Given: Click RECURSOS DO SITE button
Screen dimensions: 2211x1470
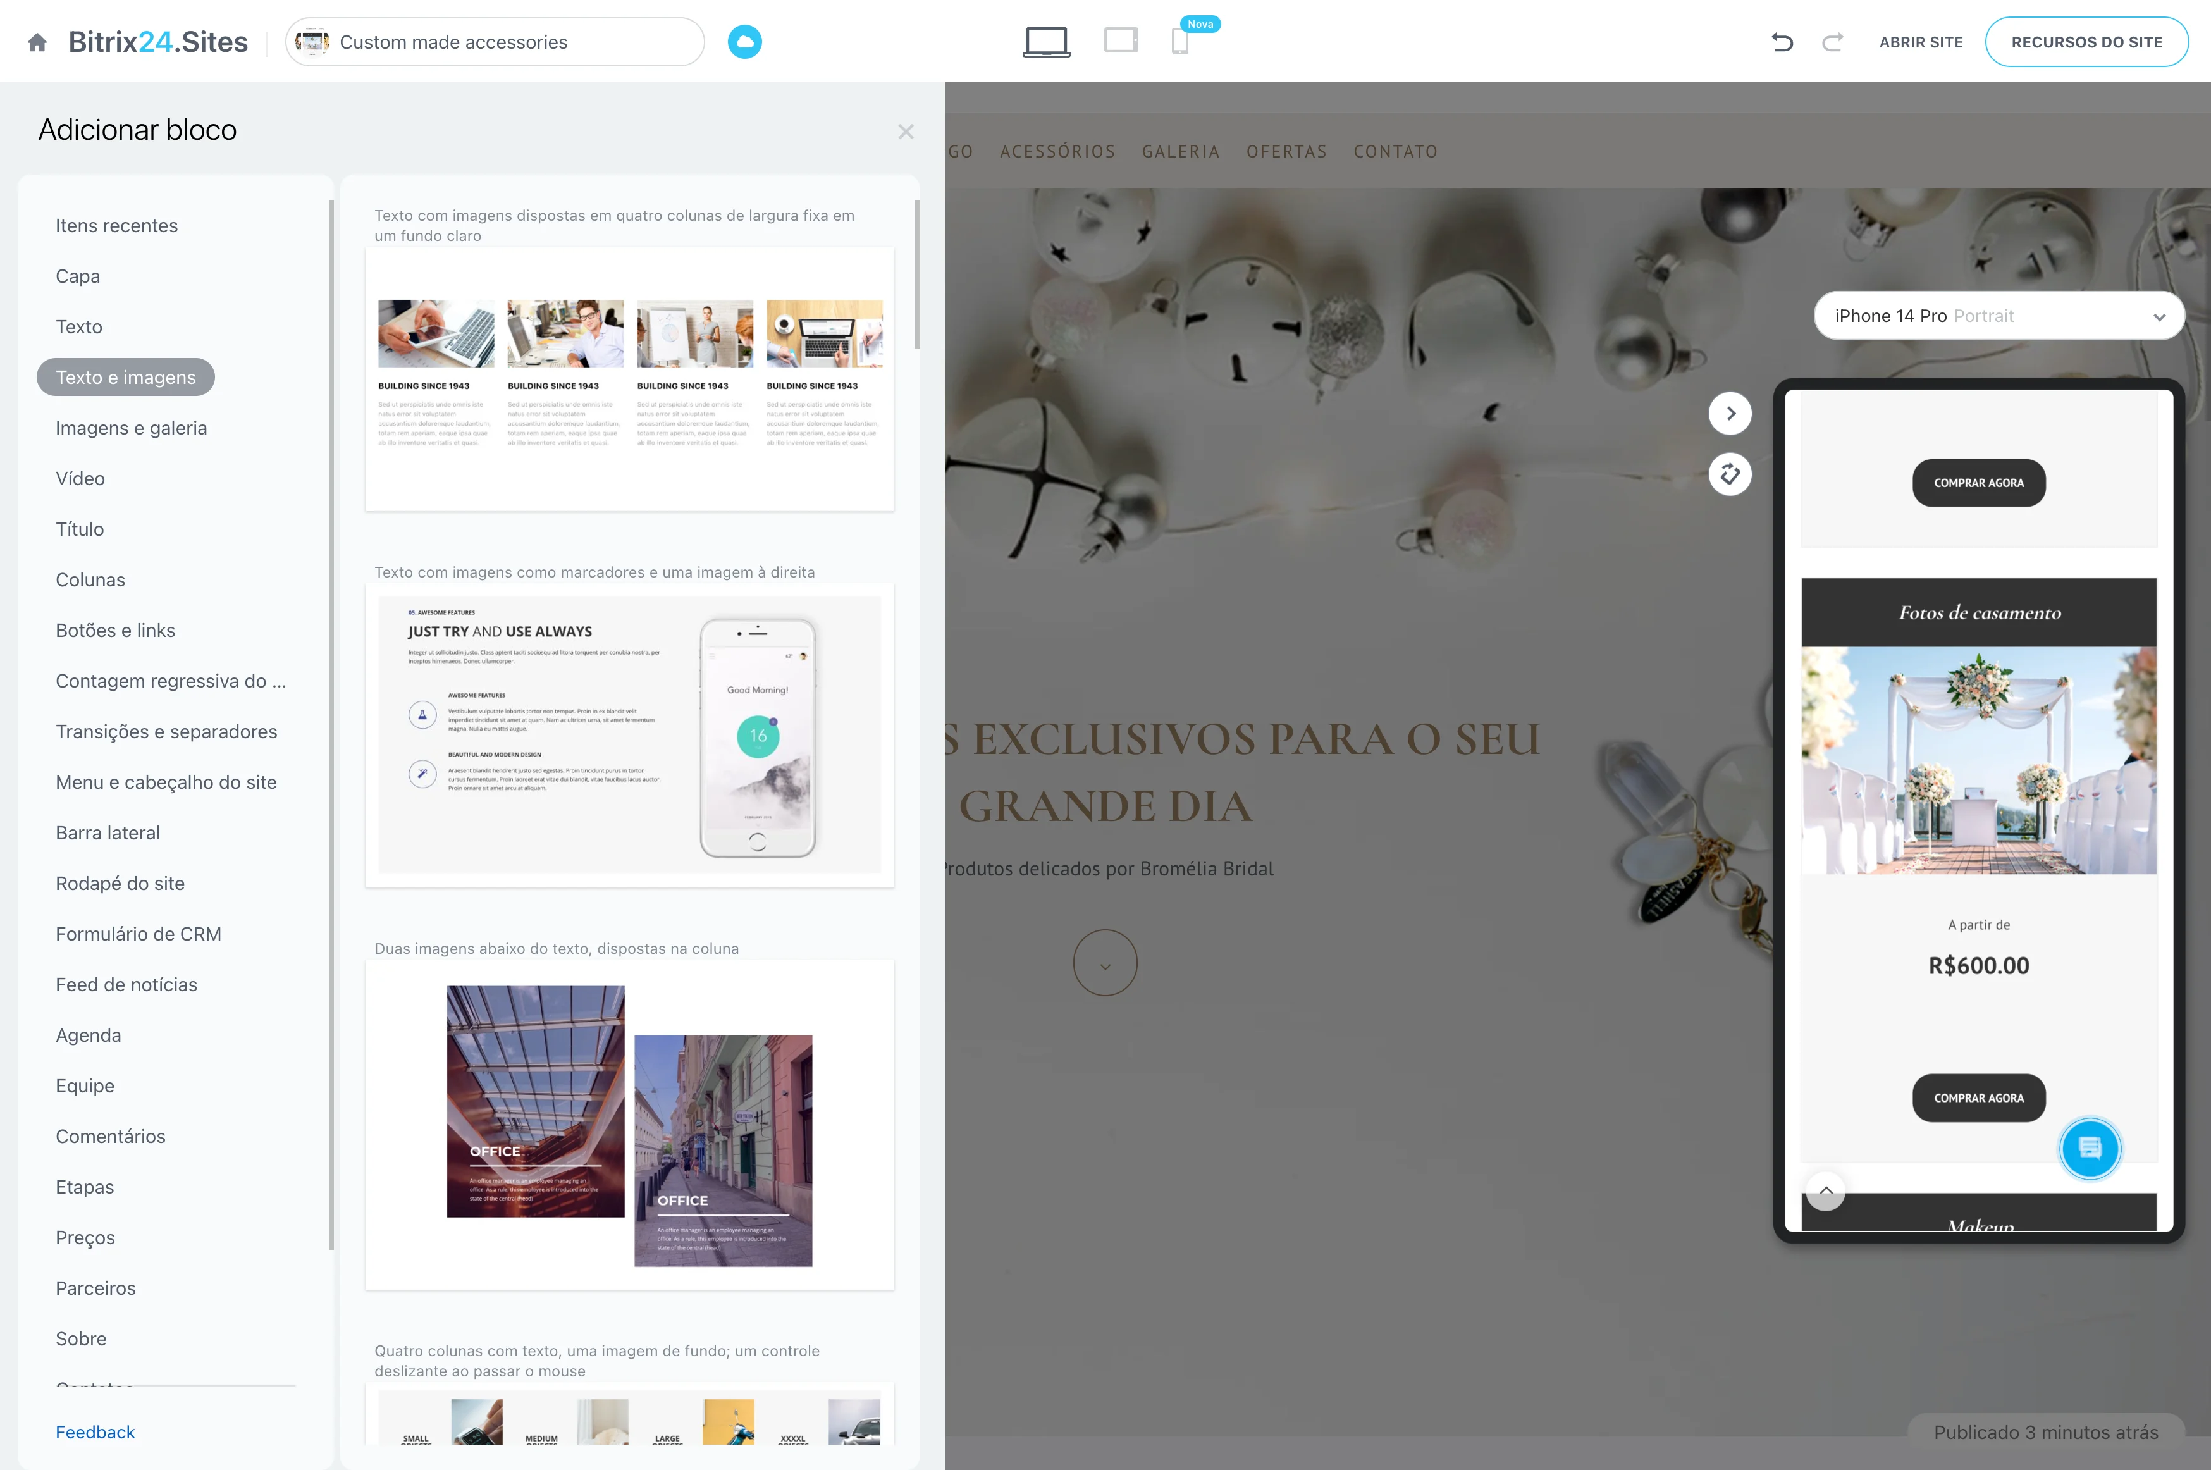Looking at the screenshot, I should pyautogui.click(x=2086, y=42).
